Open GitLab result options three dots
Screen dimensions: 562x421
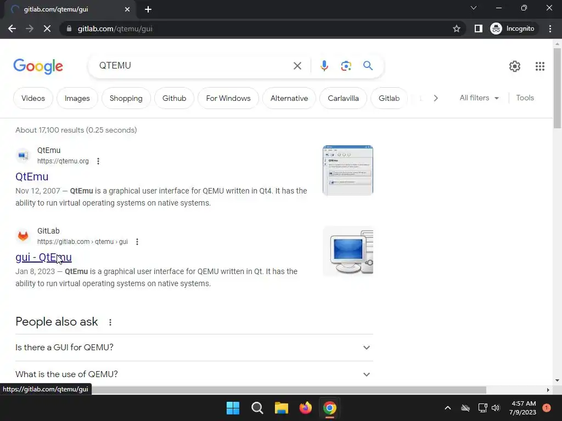click(137, 242)
